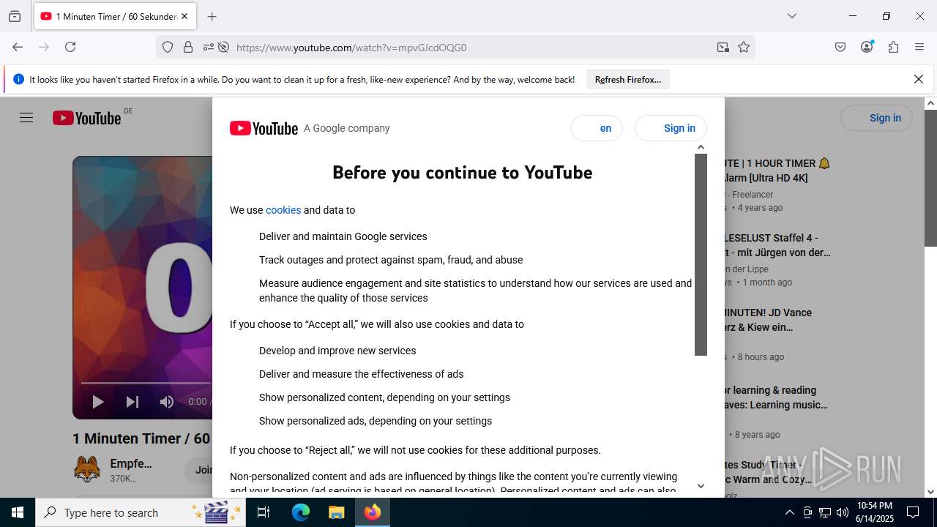Open the Firefox application menu
This screenshot has height=527, width=937.
[919, 47]
